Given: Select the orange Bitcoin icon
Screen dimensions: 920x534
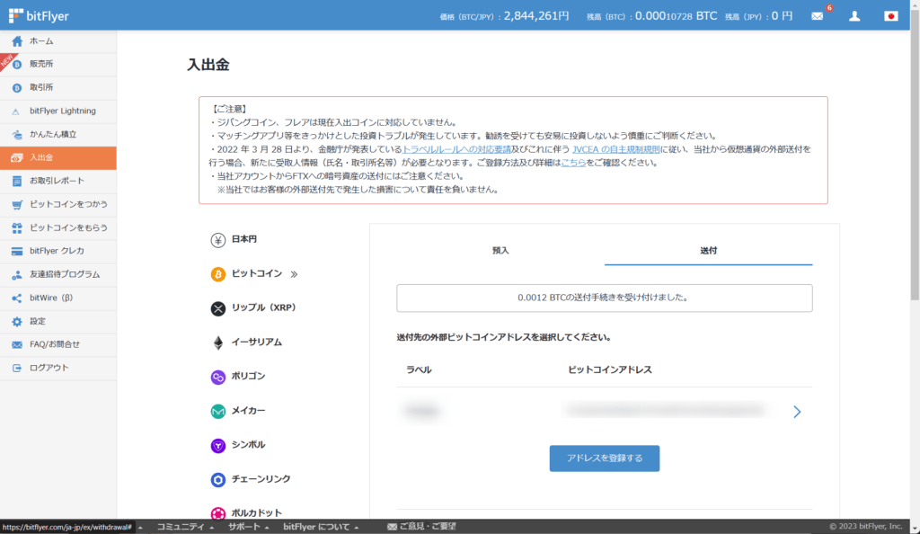Looking at the screenshot, I should pos(217,274).
